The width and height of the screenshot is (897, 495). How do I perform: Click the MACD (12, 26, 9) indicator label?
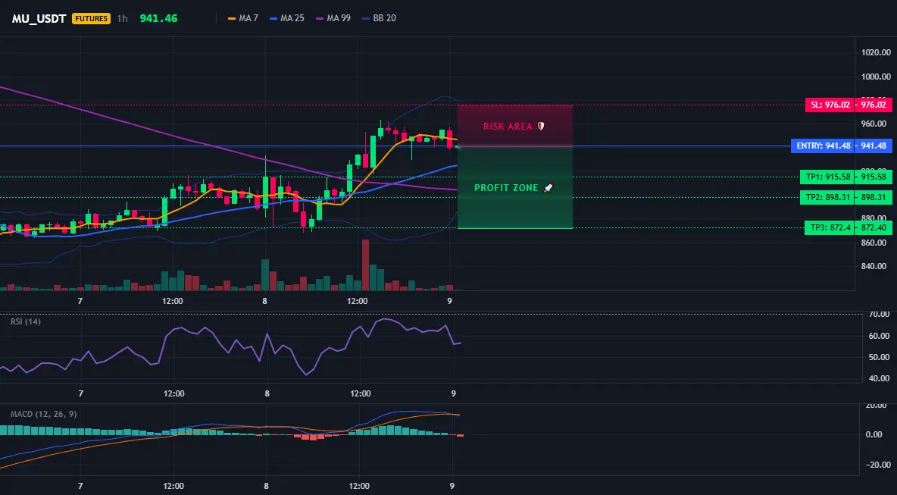43,413
